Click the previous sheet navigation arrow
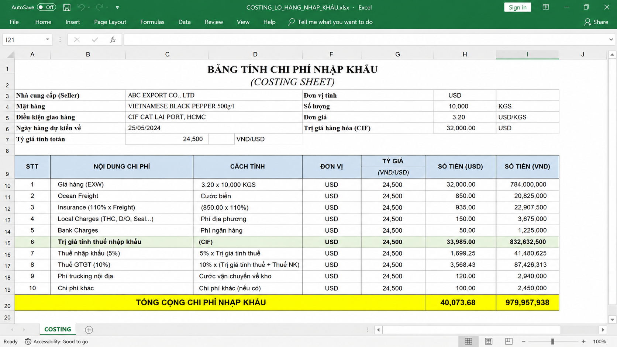 [x=12, y=330]
